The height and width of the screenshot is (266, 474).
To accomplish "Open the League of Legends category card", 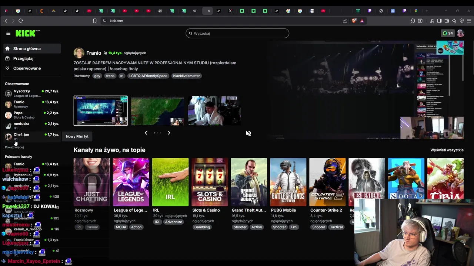I will pyautogui.click(x=131, y=182).
